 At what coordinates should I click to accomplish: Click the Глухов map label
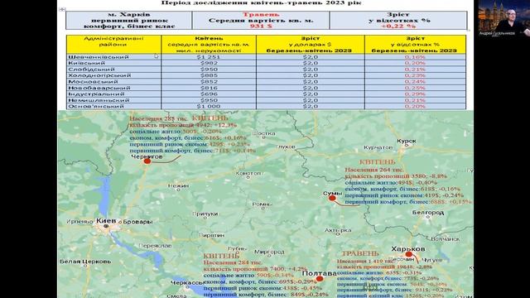[x=286, y=147]
